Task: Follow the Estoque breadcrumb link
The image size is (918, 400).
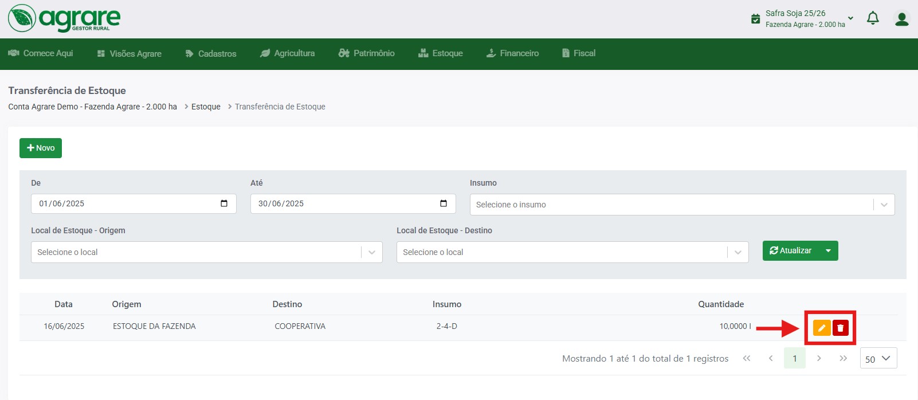Action: (x=206, y=107)
